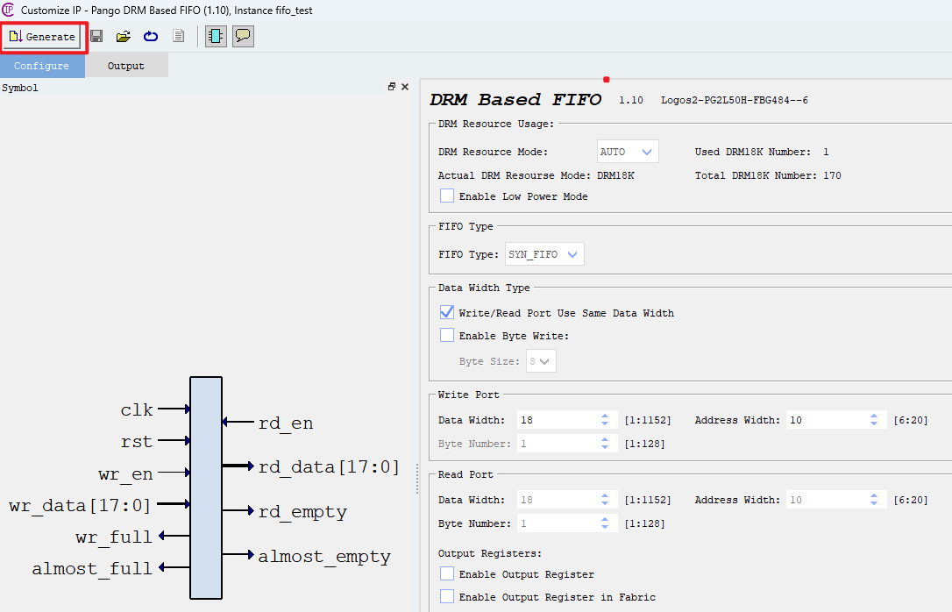Open an existing IP configuration file

pos(123,36)
